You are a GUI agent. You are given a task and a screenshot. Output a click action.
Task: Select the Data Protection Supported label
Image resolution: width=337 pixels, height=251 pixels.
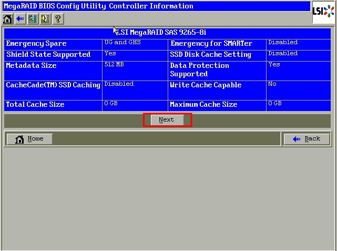[199, 69]
